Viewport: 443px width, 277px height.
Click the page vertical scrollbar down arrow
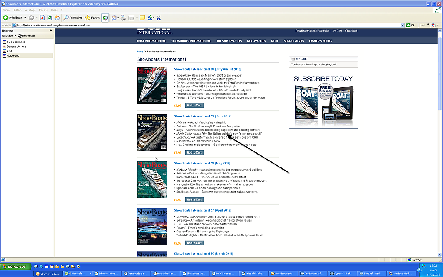[440, 254]
